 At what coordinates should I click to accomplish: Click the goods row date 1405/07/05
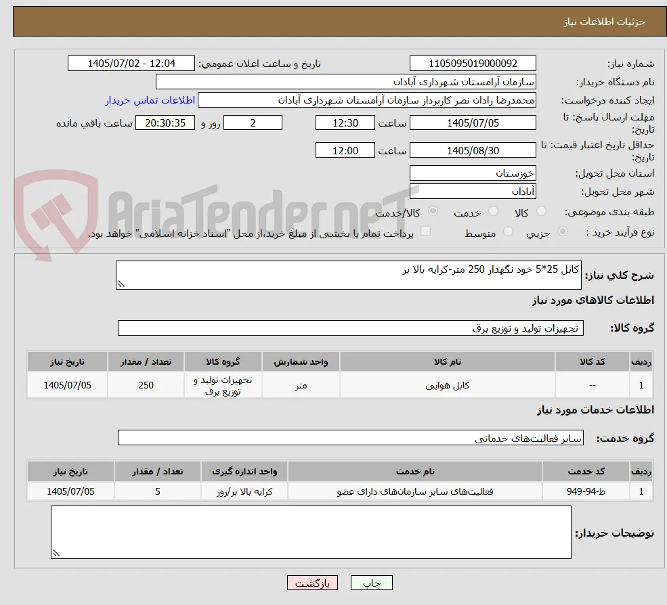67,385
